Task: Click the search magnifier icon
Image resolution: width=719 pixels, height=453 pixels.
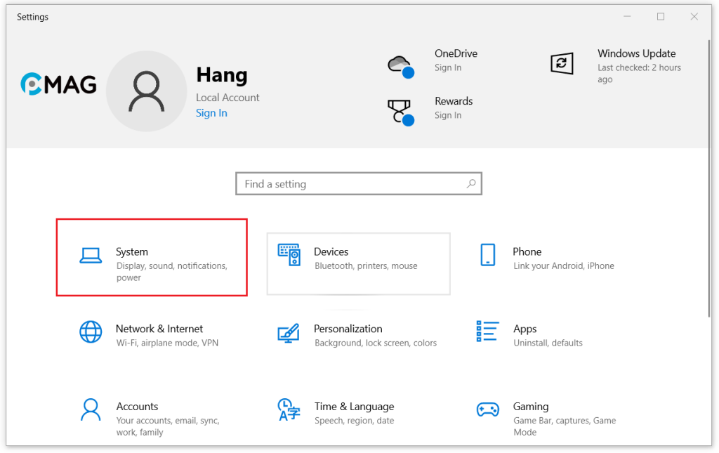Action: pyautogui.click(x=472, y=184)
